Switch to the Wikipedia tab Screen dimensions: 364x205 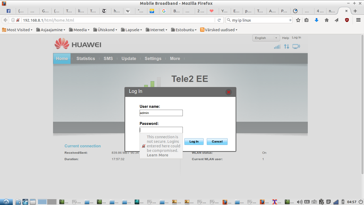click(x=128, y=11)
